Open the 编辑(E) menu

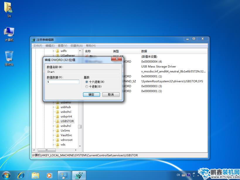coord(50,46)
